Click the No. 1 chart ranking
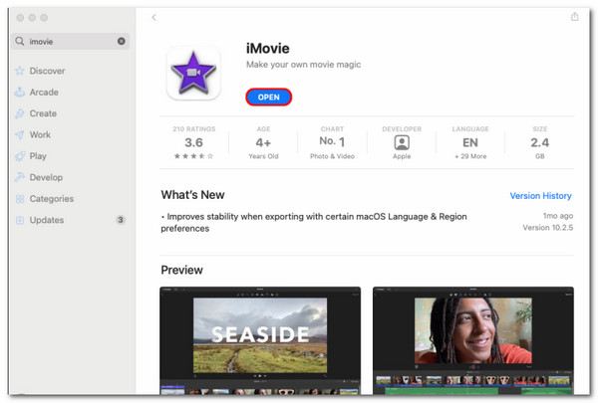 [332, 141]
